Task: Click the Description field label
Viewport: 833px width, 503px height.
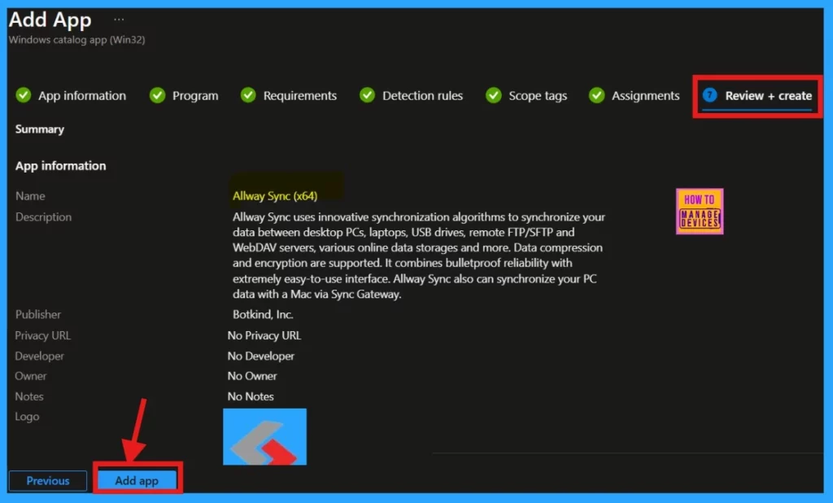Action: tap(43, 217)
